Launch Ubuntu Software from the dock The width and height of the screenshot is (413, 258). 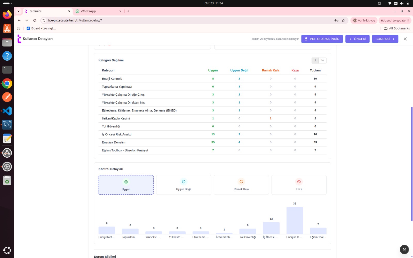(7, 28)
